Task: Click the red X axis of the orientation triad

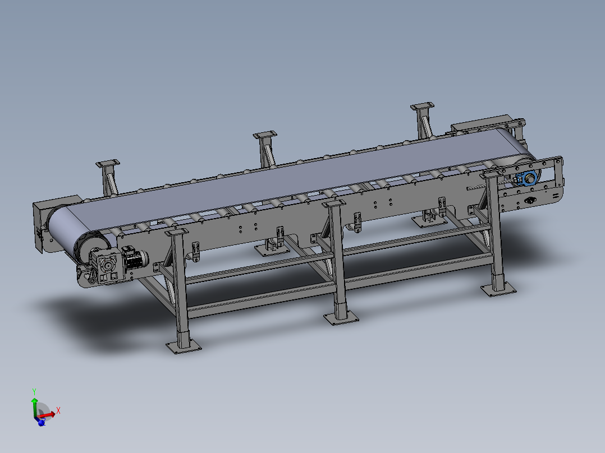Action: click(48, 415)
